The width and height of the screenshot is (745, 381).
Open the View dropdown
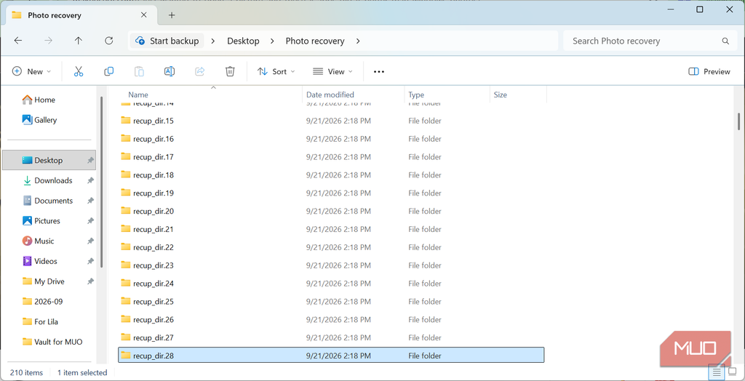point(332,71)
